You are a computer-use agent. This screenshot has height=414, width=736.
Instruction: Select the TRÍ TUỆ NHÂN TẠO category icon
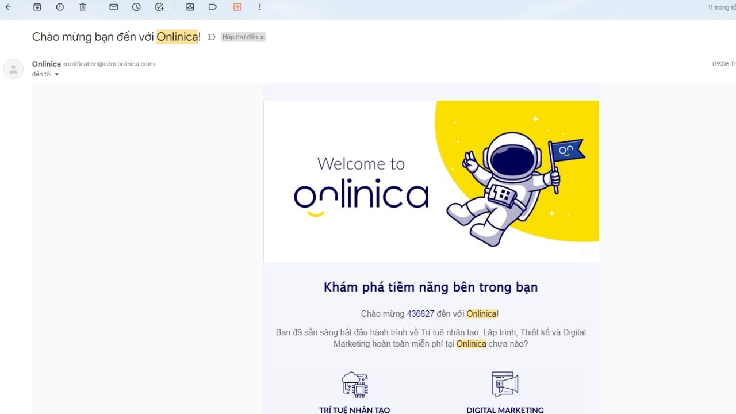click(355, 384)
